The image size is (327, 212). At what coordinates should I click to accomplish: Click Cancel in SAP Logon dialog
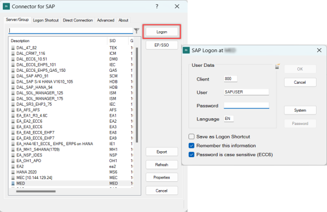300,82
